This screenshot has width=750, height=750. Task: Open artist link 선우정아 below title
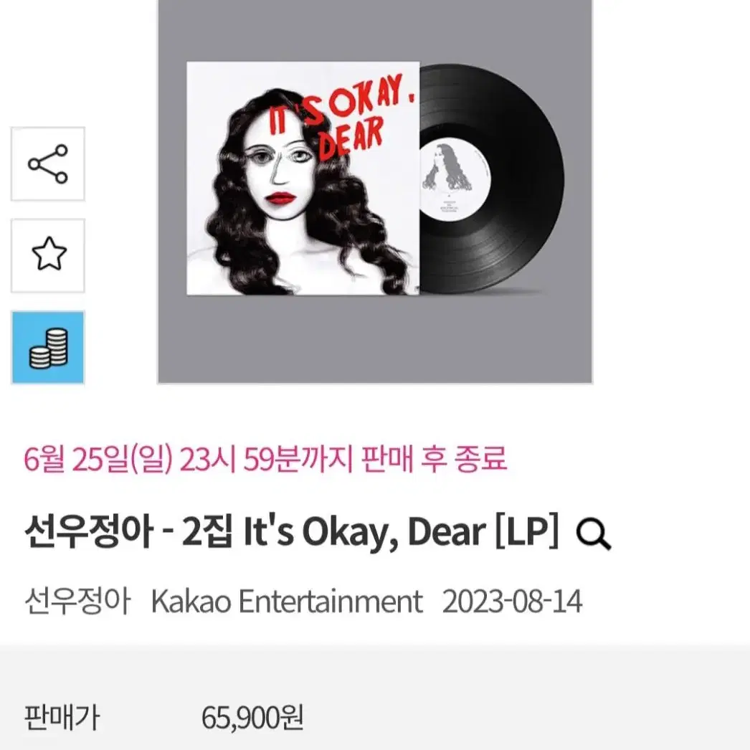[77, 602]
